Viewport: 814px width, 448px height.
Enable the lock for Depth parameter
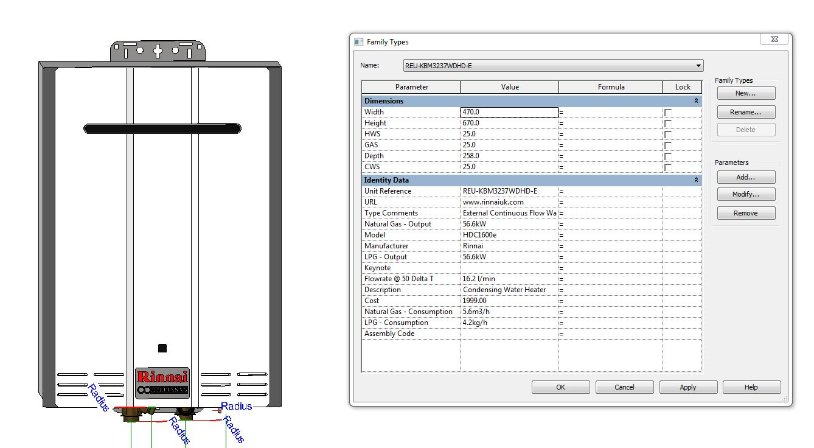668,156
